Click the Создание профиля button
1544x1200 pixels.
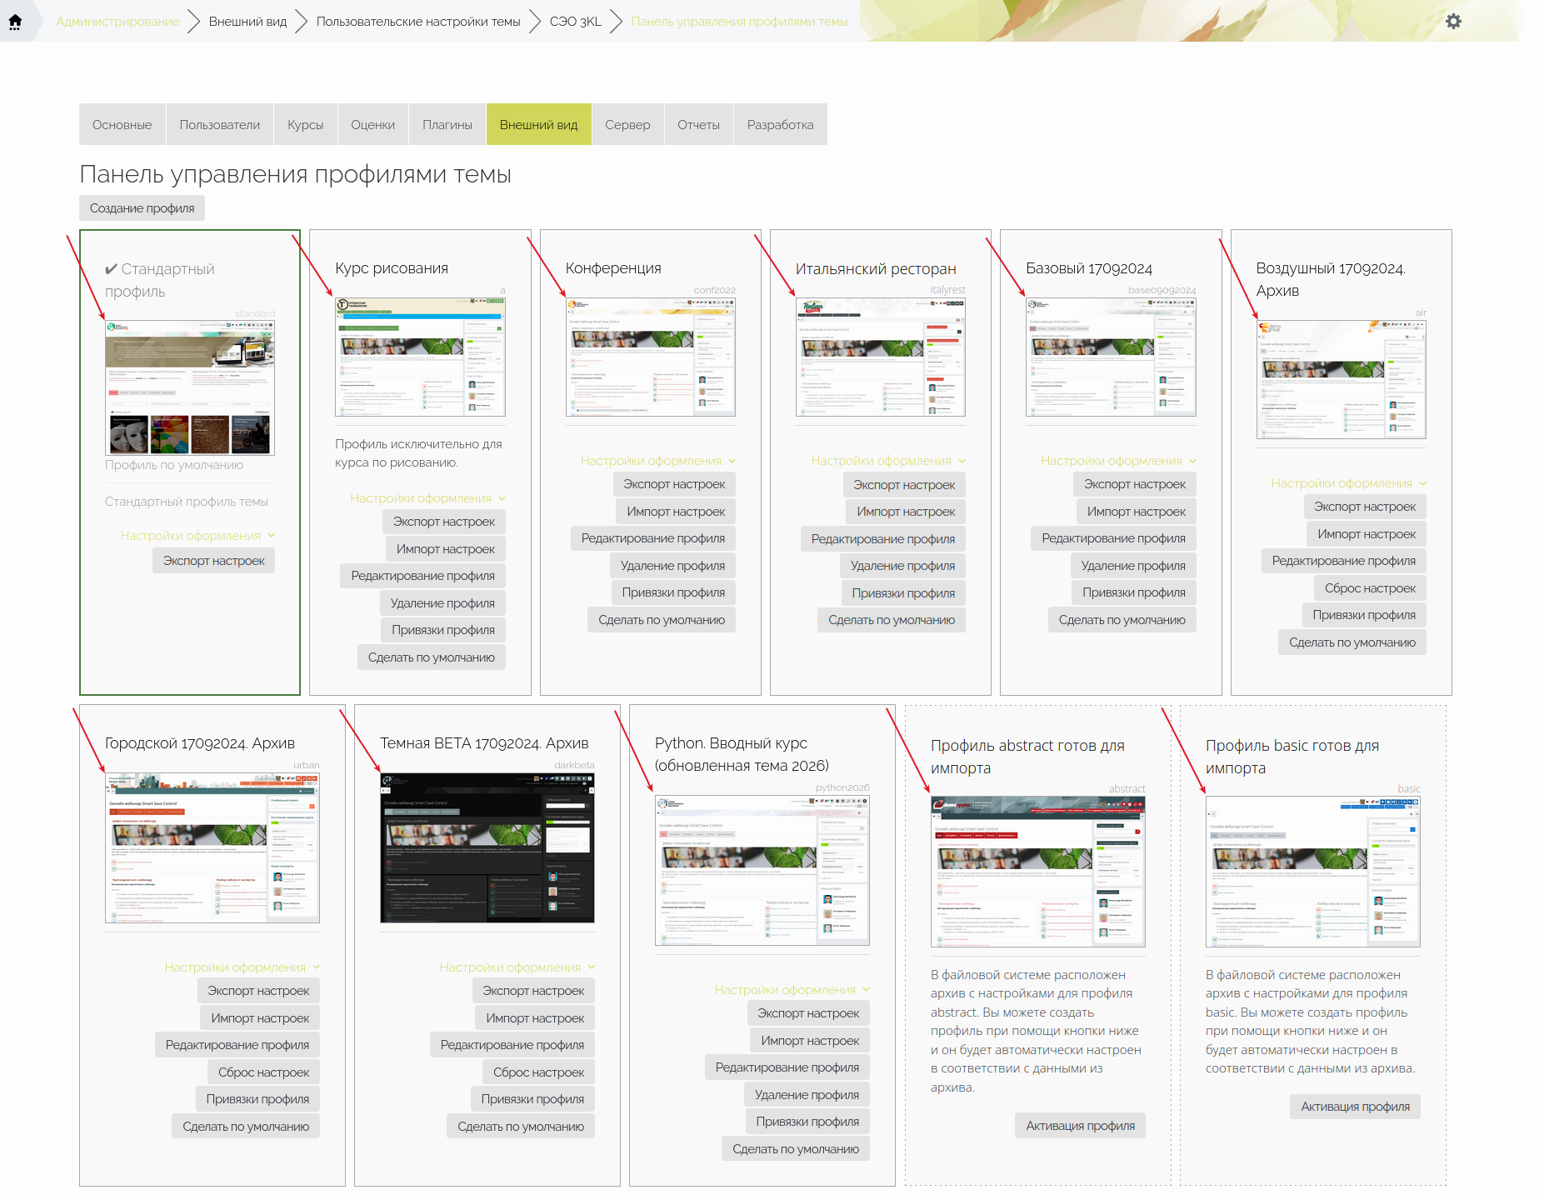[x=142, y=208]
